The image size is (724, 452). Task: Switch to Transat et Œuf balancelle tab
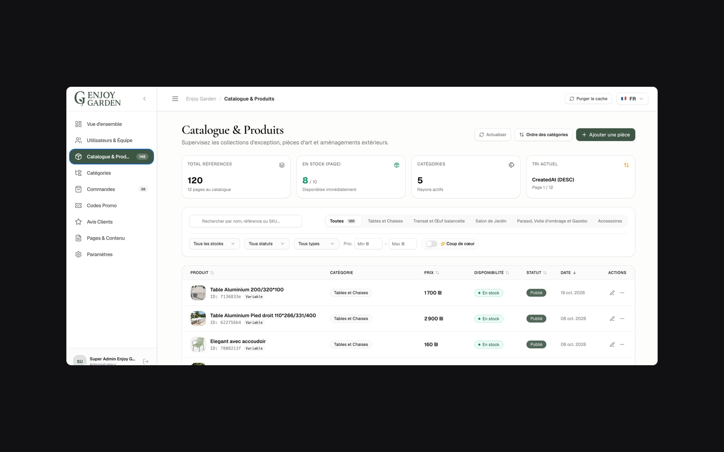coord(439,221)
